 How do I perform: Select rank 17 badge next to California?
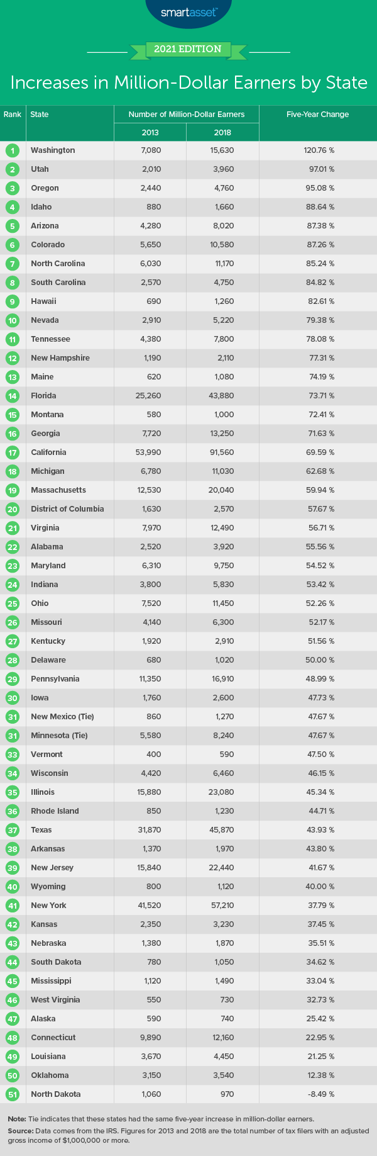coord(13,452)
